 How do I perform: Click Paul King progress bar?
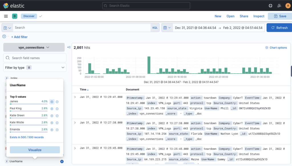coord(29,111)
